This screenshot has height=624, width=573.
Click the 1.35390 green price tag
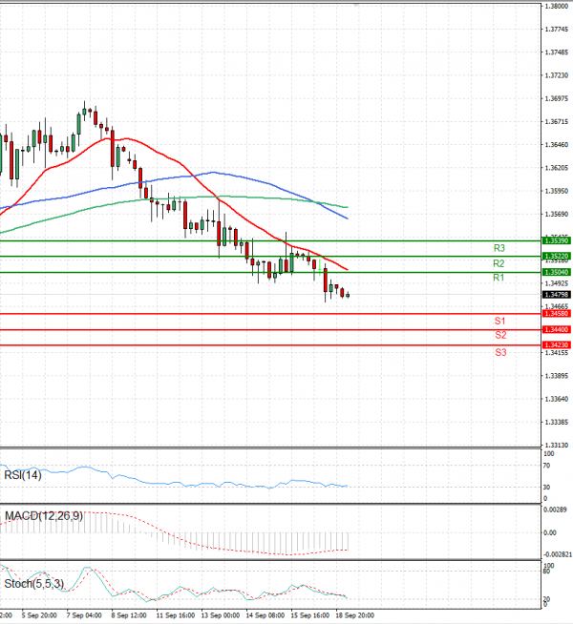555,241
